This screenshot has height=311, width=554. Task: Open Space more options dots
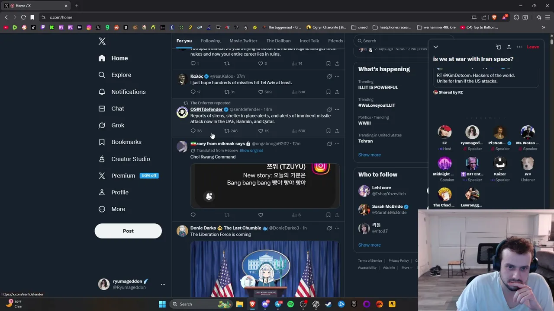pyautogui.click(x=519, y=47)
